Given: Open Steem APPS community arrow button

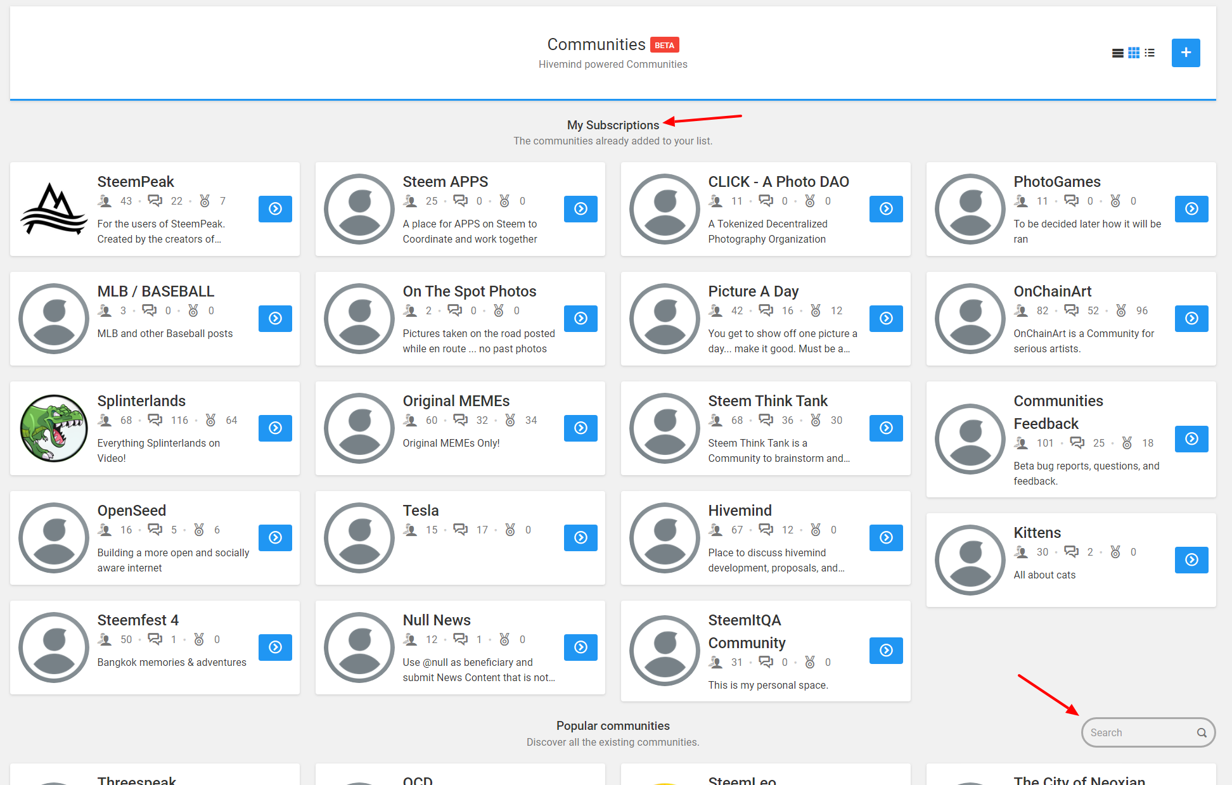Looking at the screenshot, I should pyautogui.click(x=581, y=209).
